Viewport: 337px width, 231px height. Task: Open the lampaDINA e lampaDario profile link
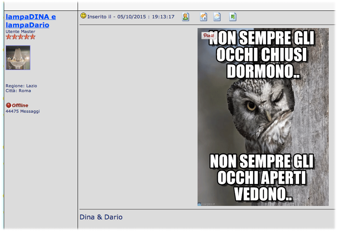[31, 21]
